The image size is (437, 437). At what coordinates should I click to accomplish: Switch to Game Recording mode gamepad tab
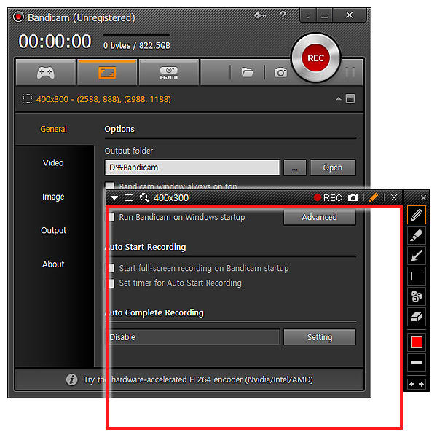click(46, 72)
